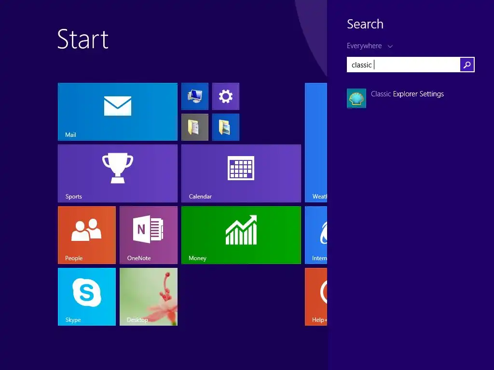Launch the Internet Explorer tile
This screenshot has height=370, width=494.
316,235
